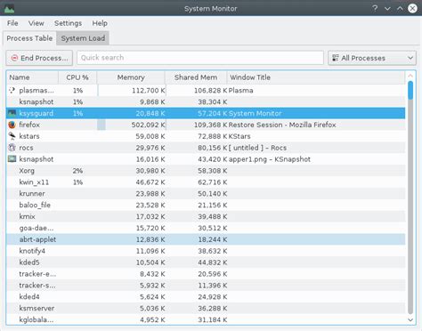
Task: Select the kded4 process row
Action: pos(206,296)
